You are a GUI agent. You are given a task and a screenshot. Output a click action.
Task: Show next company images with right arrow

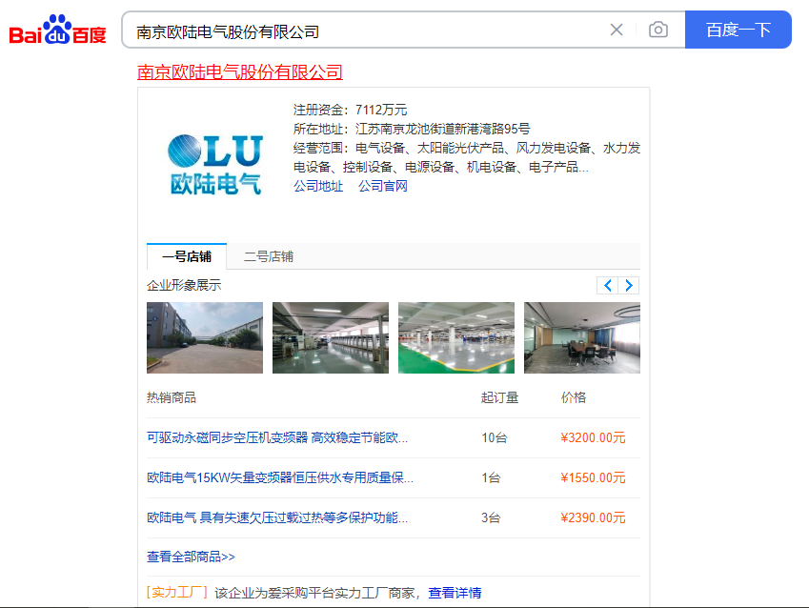click(x=629, y=286)
